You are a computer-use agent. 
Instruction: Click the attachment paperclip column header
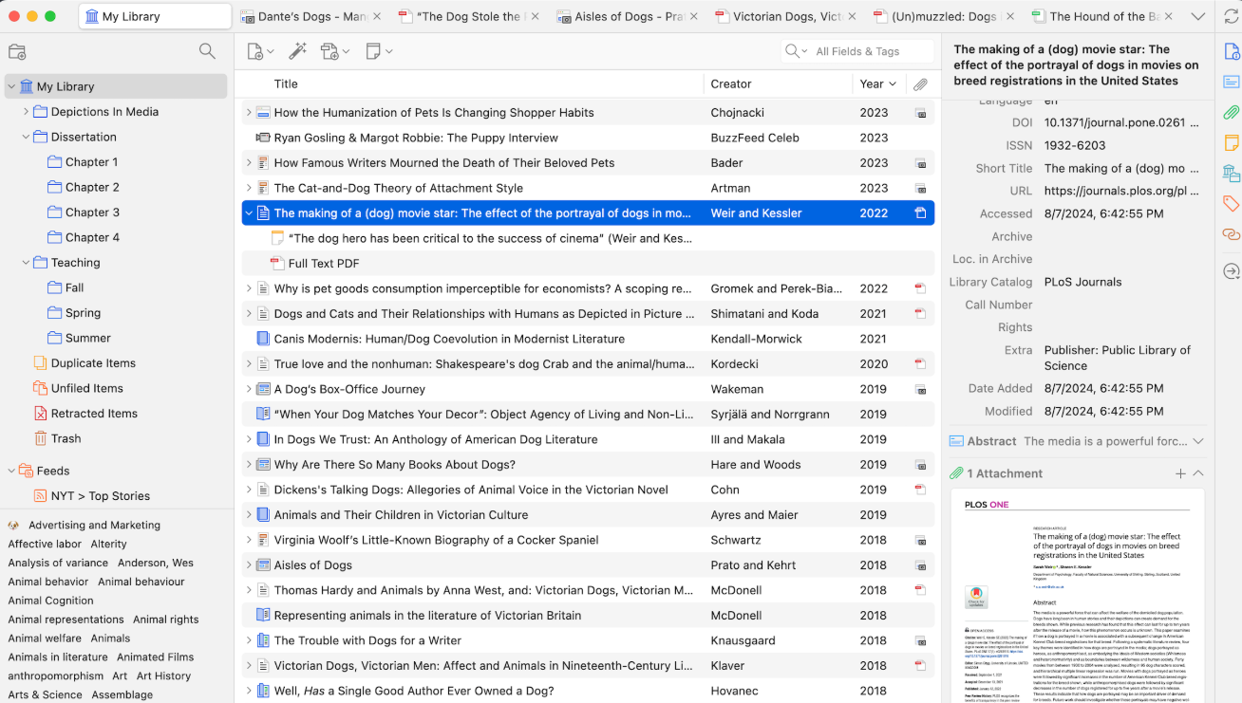920,84
